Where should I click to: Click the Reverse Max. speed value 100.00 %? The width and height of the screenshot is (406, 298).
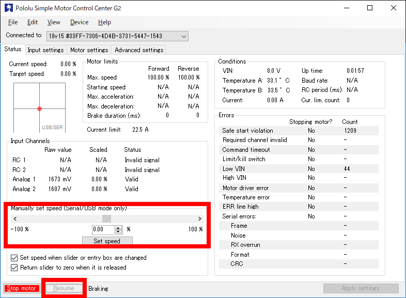point(189,77)
